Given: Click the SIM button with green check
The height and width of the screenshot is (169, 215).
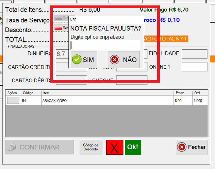Looking at the screenshot, I should 84,60.
